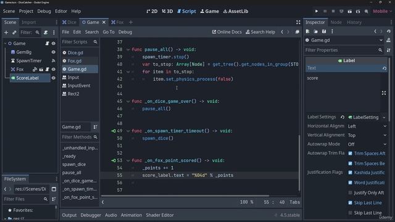Image resolution: width=395 pixels, height=222 pixels.
Task: Uncheck Trim Spaces Before checkbox
Action: coord(350,163)
